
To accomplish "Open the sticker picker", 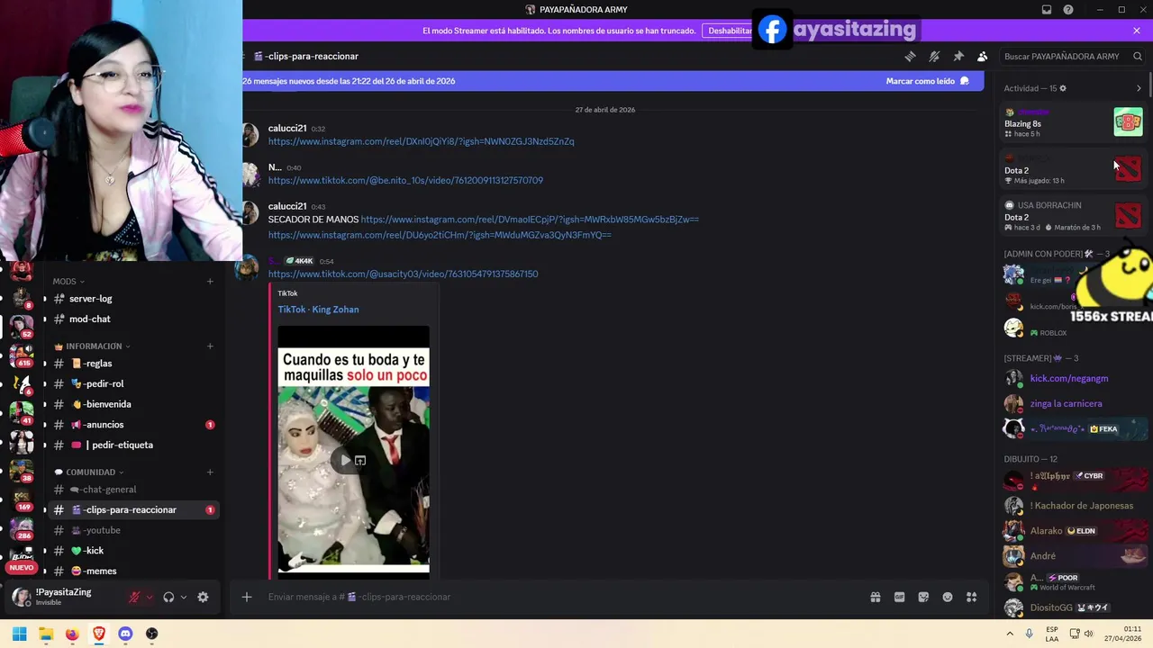I will [x=923, y=597].
